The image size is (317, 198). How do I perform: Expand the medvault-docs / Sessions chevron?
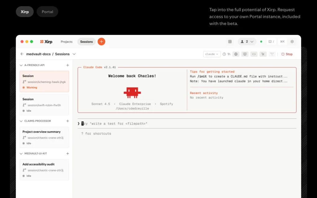pos(74,54)
